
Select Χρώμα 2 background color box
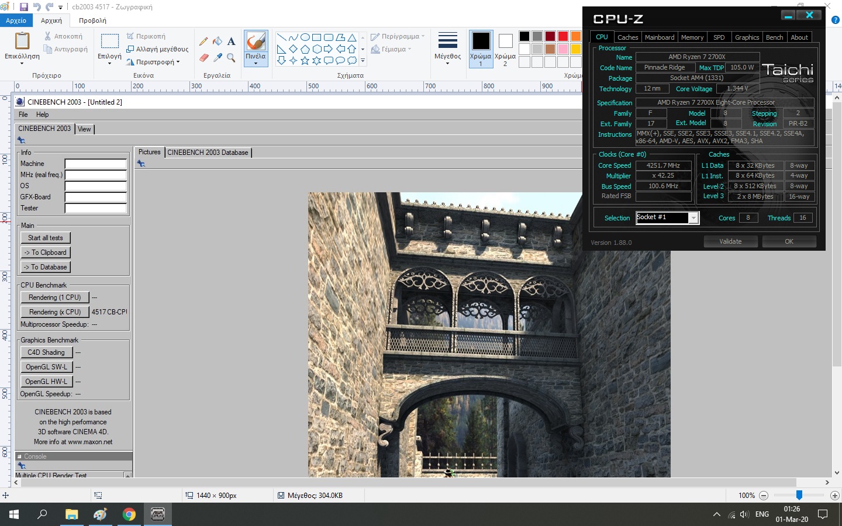tap(505, 49)
